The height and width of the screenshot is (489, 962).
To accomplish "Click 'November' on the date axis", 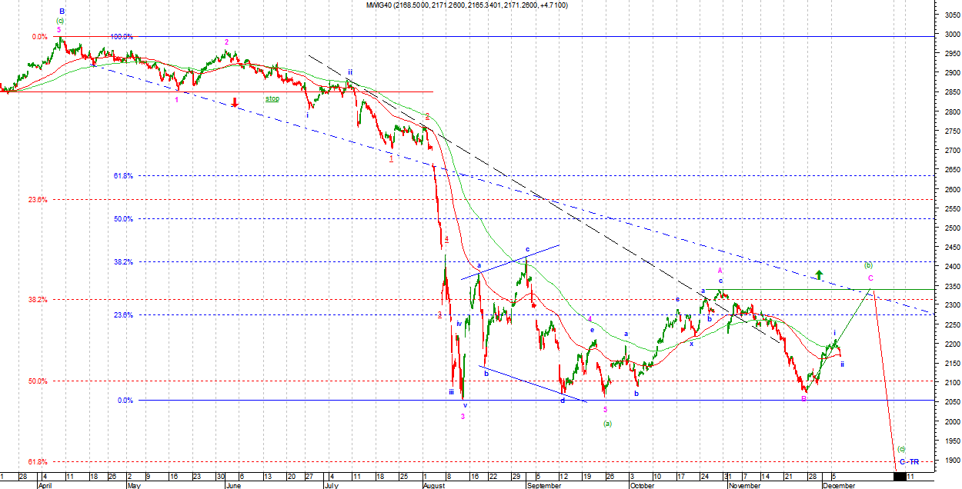I will tap(743, 485).
